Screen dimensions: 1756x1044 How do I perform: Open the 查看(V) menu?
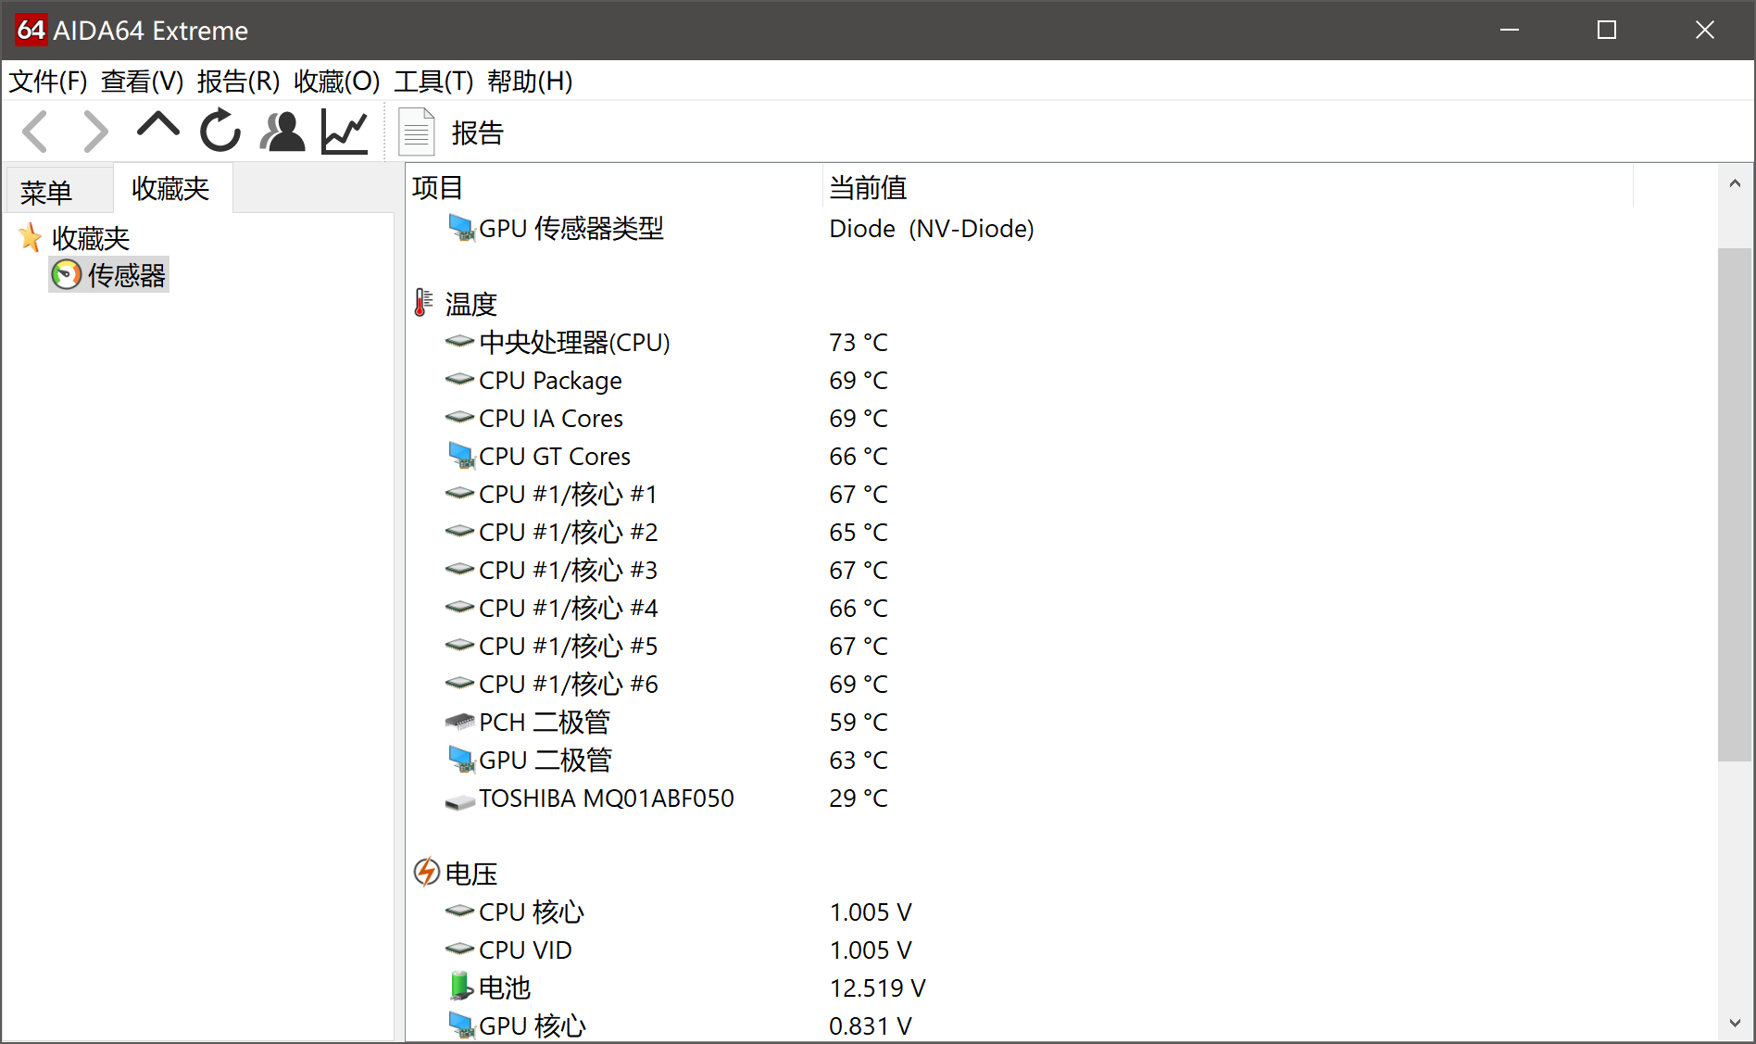(x=143, y=82)
